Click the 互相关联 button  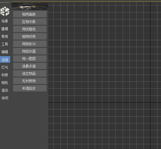[30, 22]
